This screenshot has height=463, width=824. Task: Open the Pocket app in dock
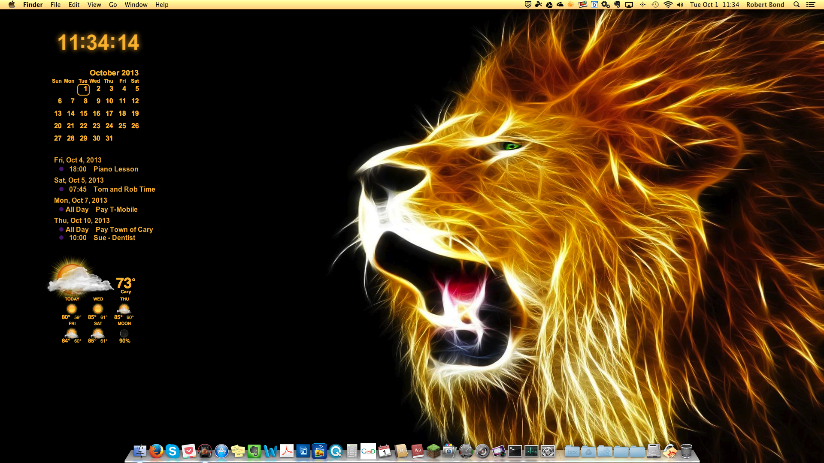pos(189,451)
